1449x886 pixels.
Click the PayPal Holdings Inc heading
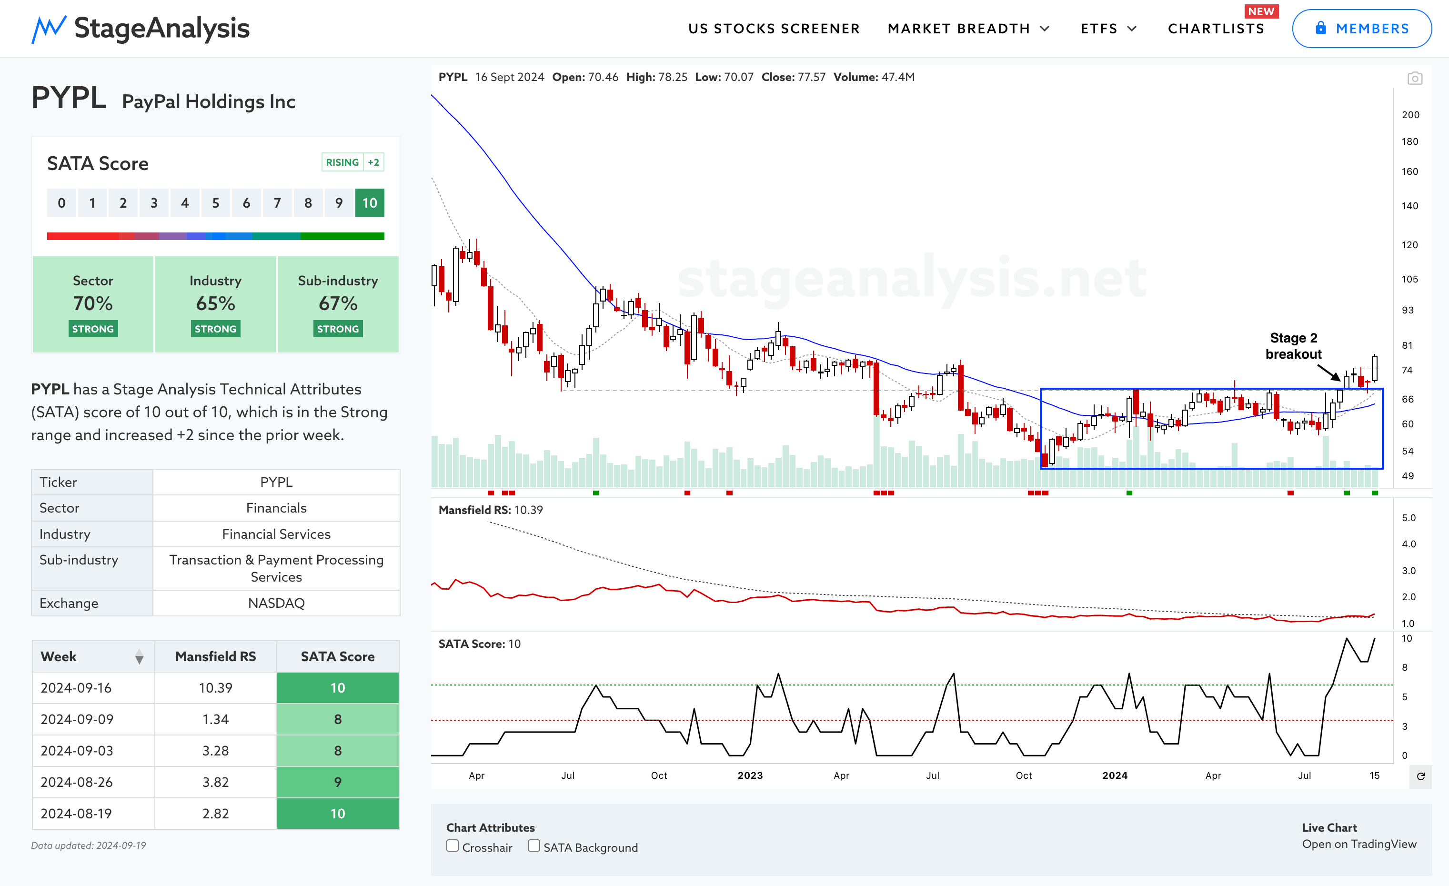pos(208,102)
